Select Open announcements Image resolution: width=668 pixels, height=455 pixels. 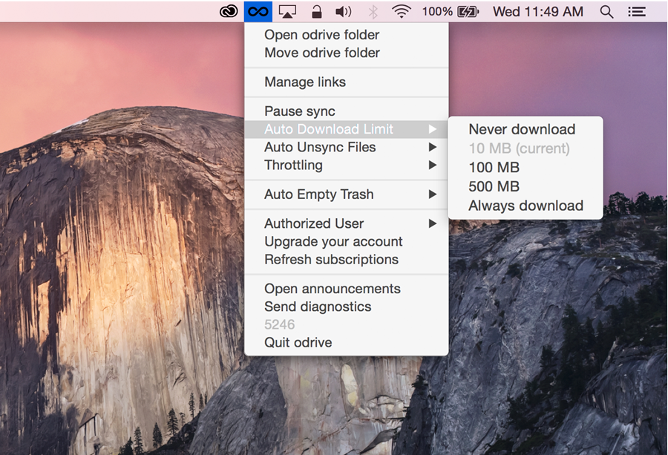[347, 289]
